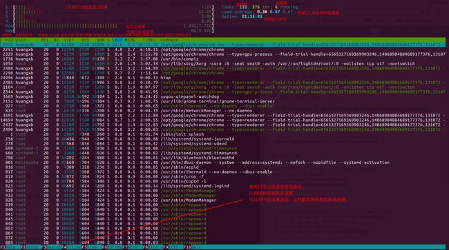
Task: Sort processes by the PID column header
Action: point(9,40)
